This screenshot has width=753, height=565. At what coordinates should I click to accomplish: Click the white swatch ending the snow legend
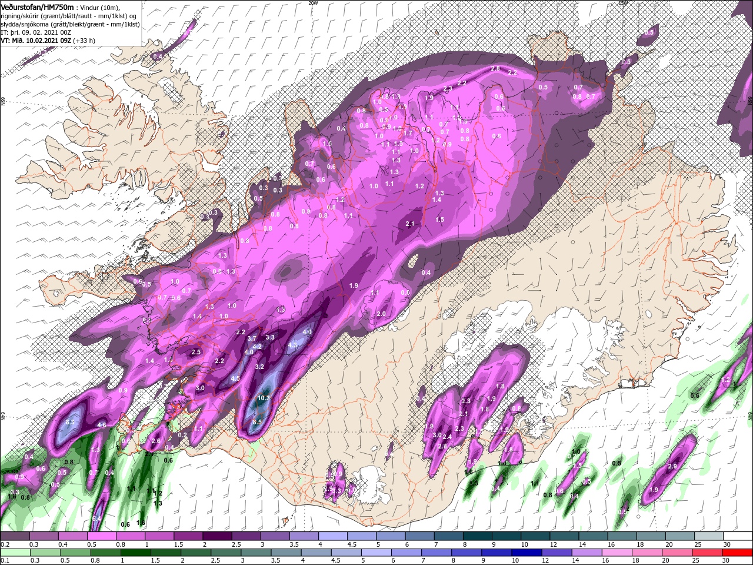(x=737, y=536)
